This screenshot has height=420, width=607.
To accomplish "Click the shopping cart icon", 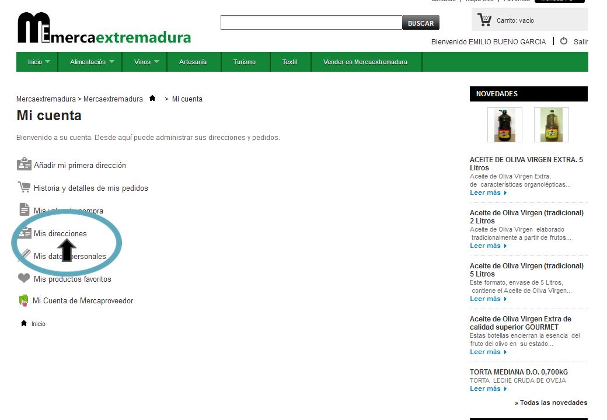I will 484,19.
